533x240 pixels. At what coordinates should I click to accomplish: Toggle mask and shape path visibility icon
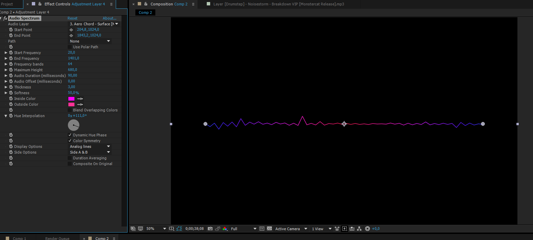point(179,229)
